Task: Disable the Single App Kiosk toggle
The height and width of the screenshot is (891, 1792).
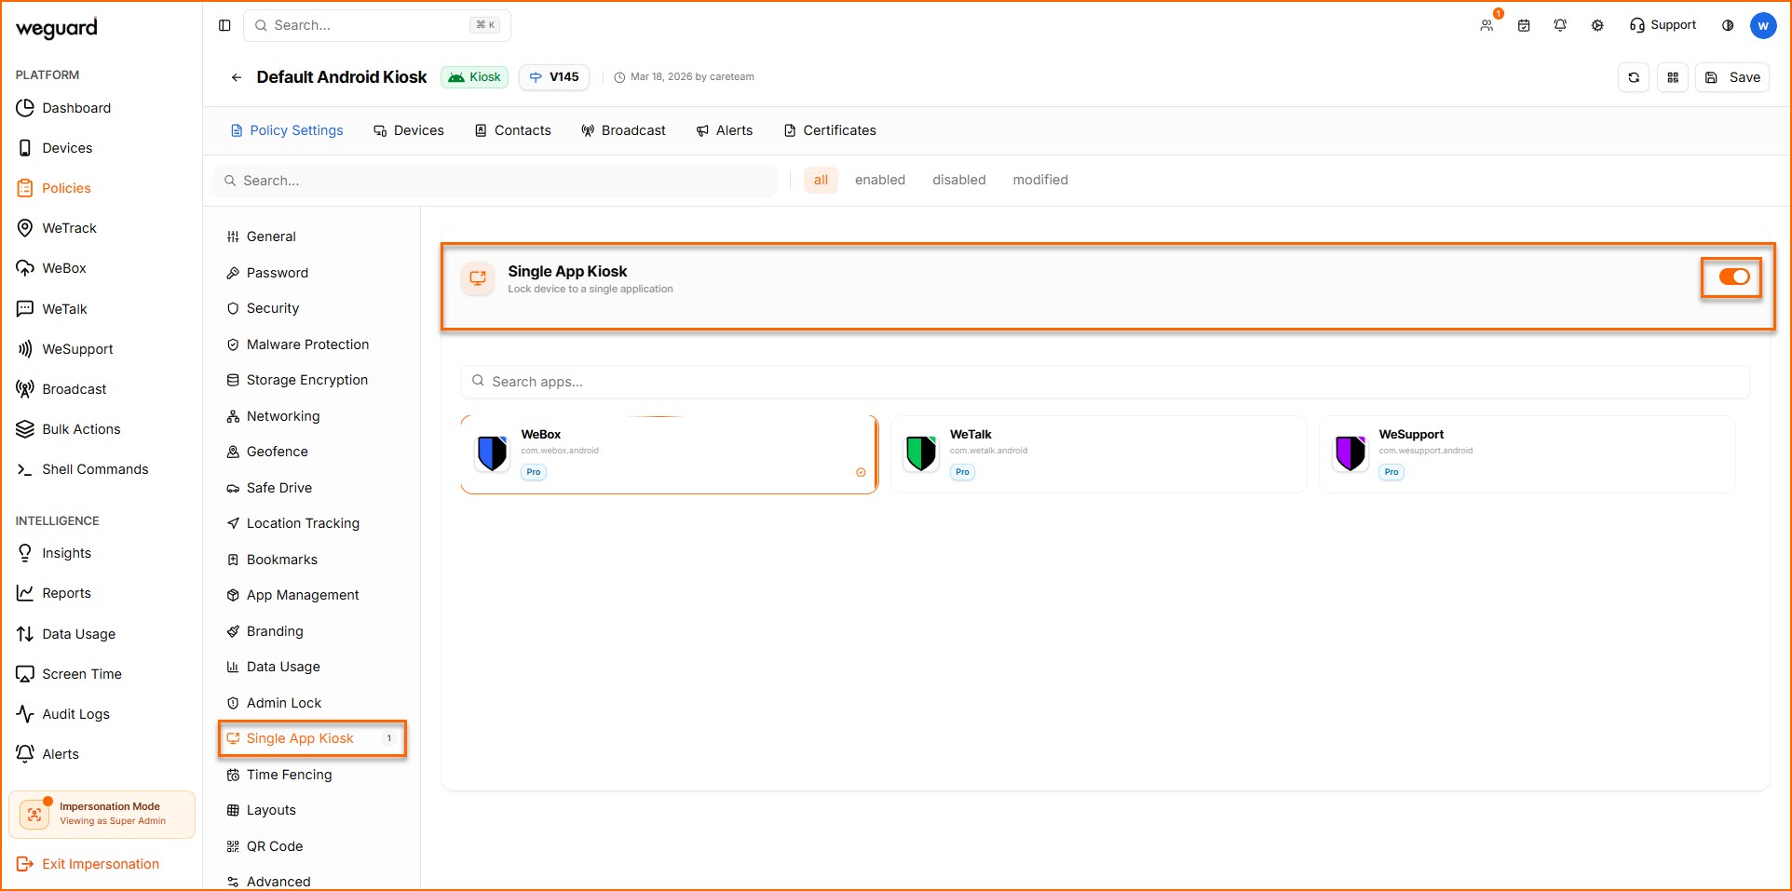Action: tap(1733, 277)
